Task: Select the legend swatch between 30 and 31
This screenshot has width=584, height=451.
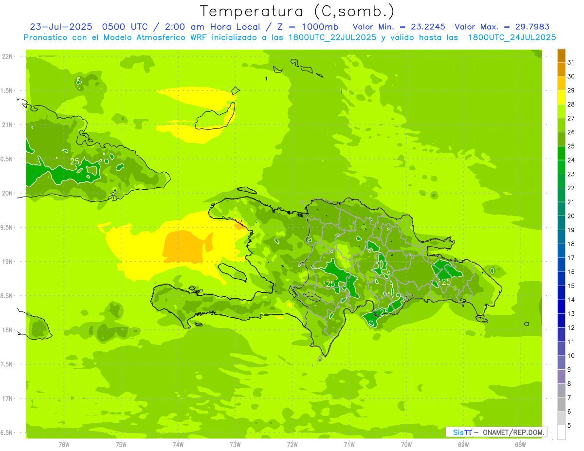Action: 561,70
